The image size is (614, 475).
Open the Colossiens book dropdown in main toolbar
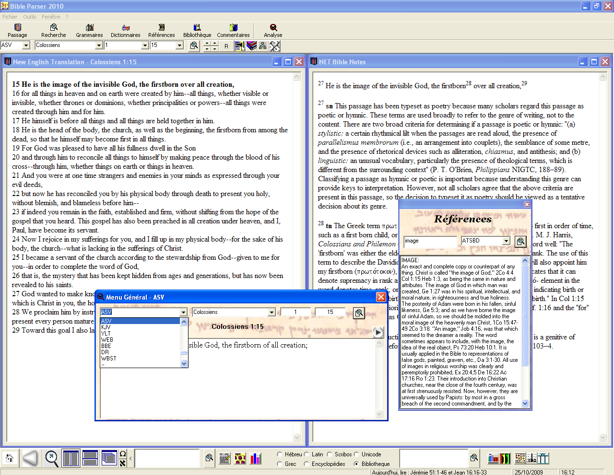click(99, 45)
